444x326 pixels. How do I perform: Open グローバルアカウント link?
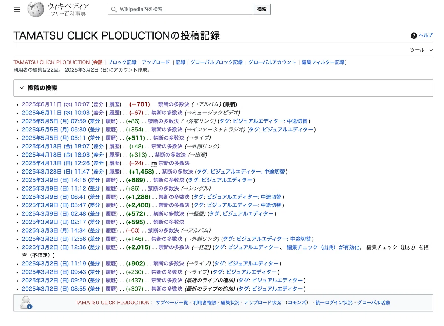point(272,62)
